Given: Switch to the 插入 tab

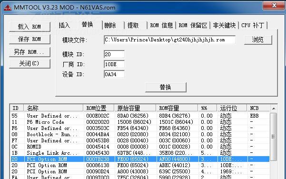Looking at the screenshot, I should tap(64, 25).
